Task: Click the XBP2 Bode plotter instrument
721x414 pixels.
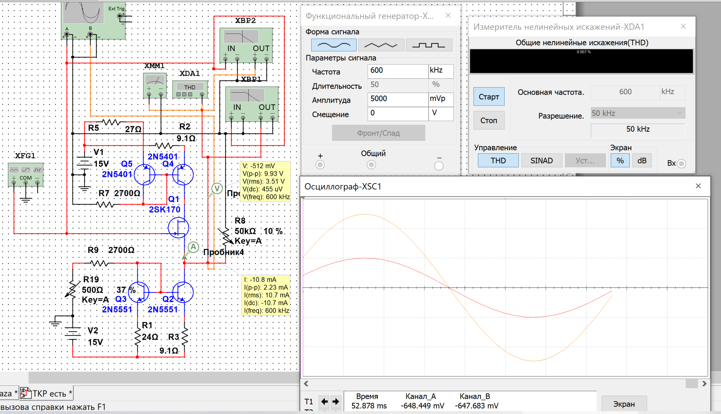Action: coord(246,45)
